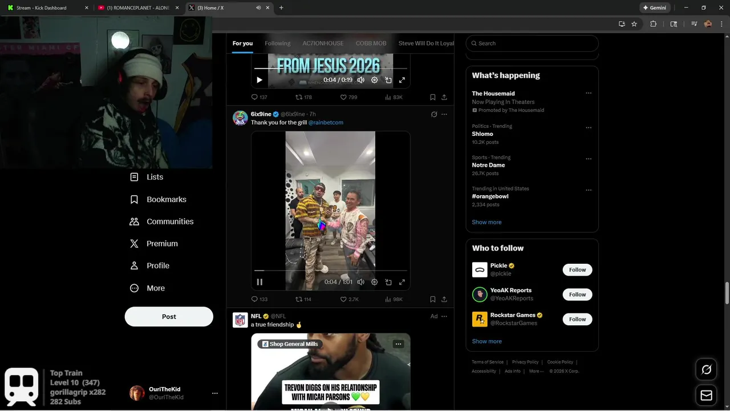
Task: Like the post with 799 likes
Action: click(x=348, y=97)
